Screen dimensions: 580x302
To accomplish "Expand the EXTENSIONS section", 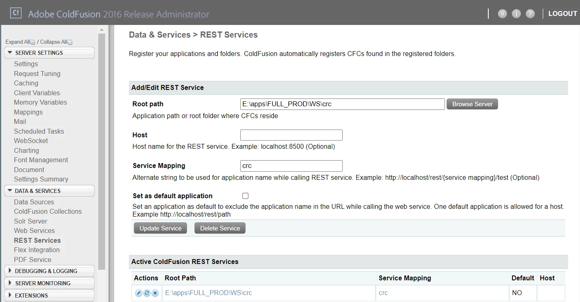I will tap(49, 295).
